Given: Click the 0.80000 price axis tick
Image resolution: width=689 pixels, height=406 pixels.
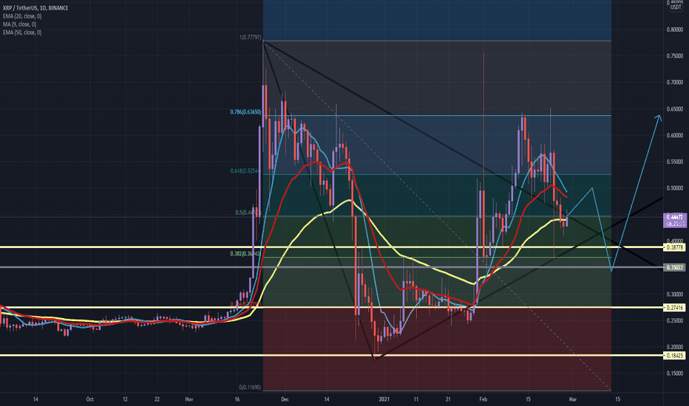Looking at the screenshot, I should 674,30.
